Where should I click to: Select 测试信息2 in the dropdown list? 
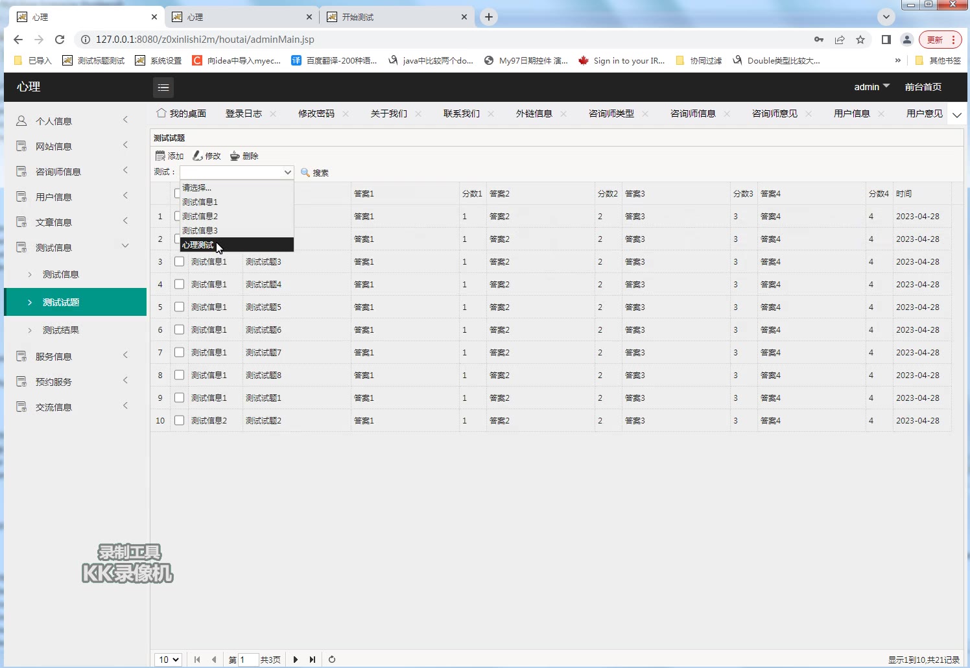[x=237, y=216]
